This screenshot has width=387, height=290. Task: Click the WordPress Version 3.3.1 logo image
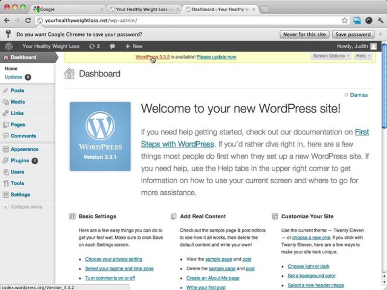click(100, 137)
